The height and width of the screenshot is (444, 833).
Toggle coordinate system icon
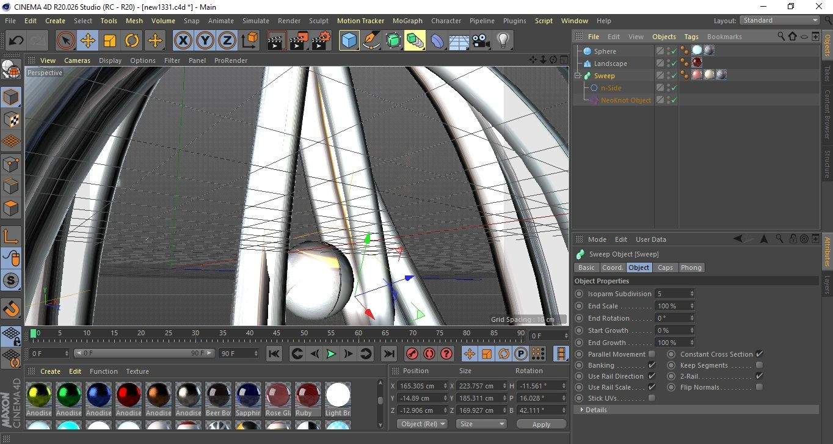click(249, 41)
